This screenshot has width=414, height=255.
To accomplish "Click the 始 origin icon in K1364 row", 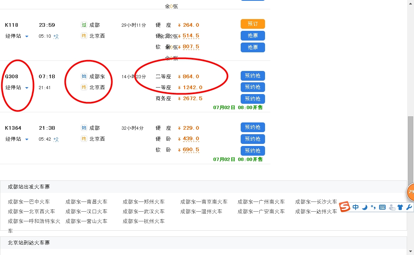I will (x=84, y=128).
